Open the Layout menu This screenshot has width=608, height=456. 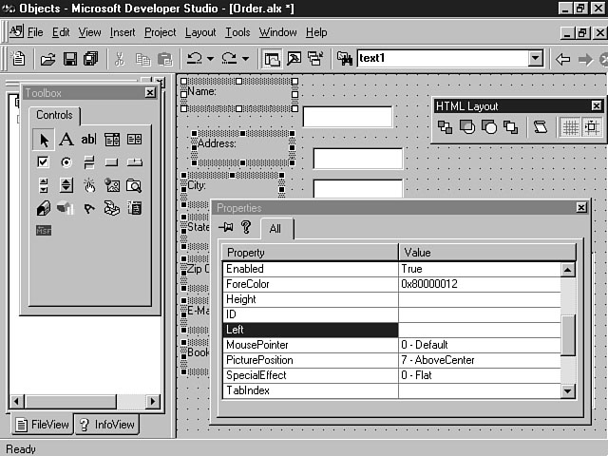(199, 32)
